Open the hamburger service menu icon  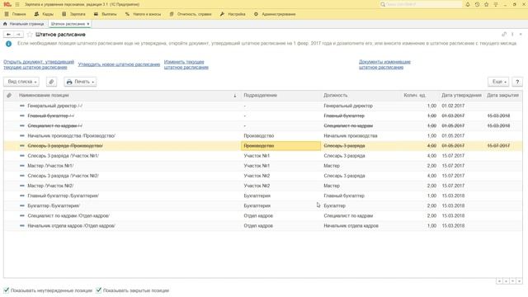click(17, 4)
